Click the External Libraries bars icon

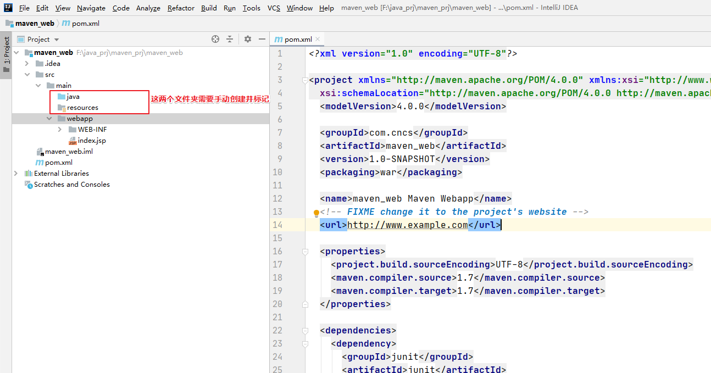(x=29, y=174)
